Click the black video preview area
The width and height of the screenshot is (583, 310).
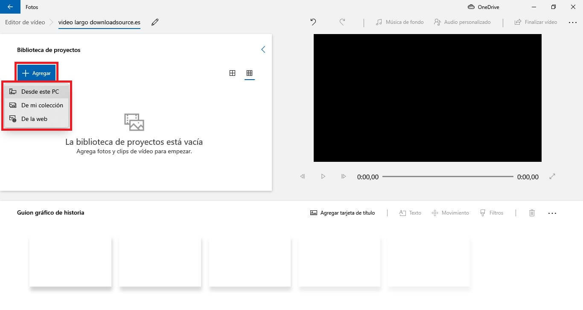(428, 98)
